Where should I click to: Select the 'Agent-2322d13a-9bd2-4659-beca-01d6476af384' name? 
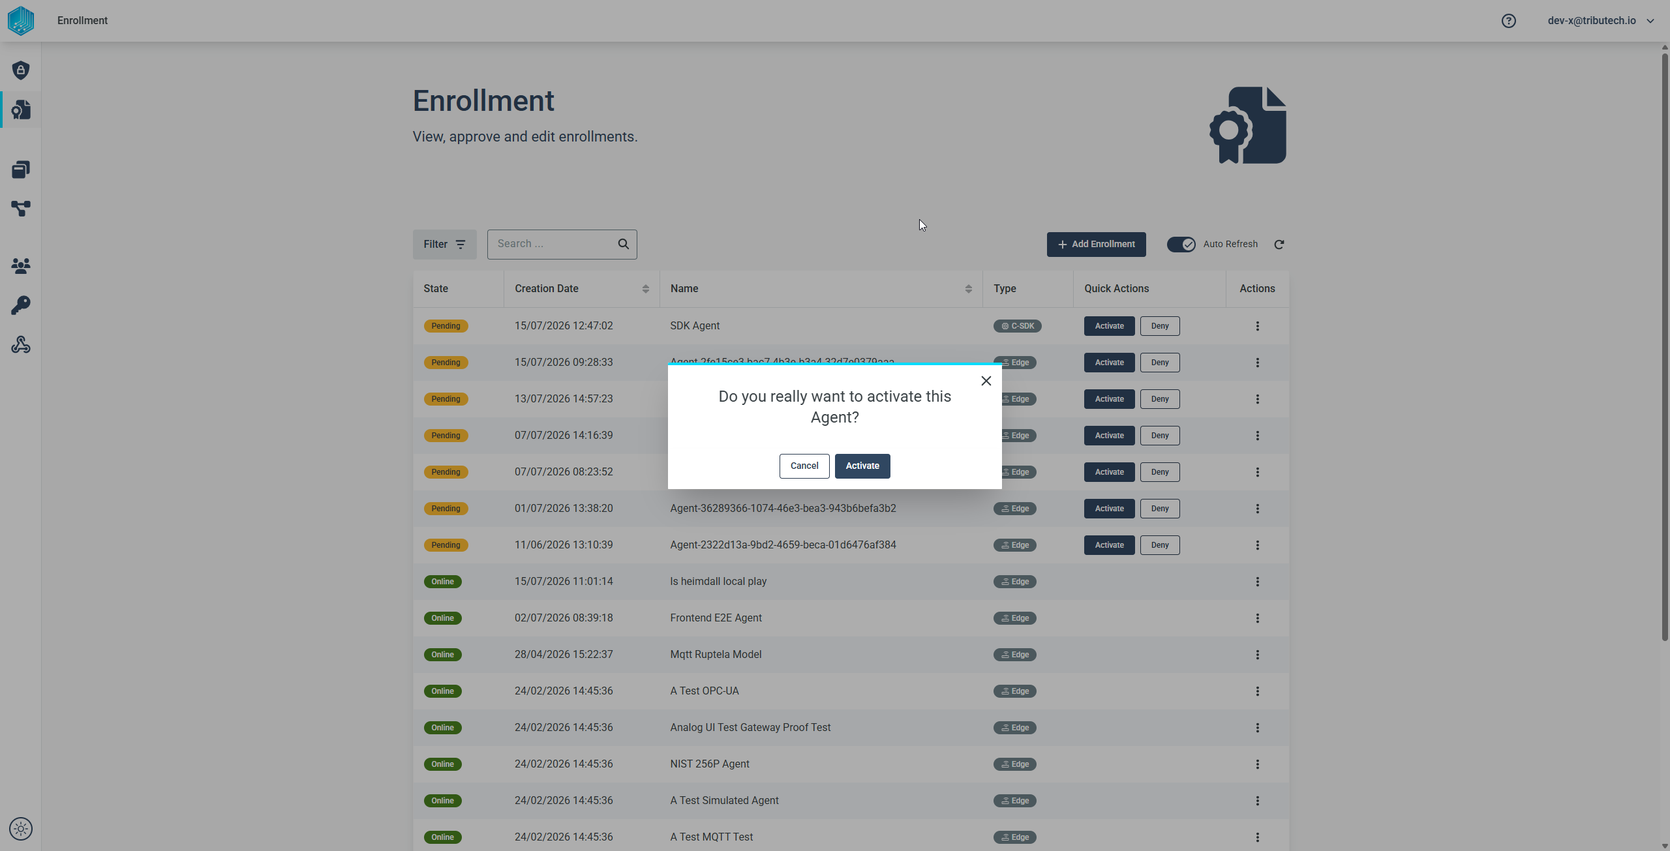tap(783, 545)
